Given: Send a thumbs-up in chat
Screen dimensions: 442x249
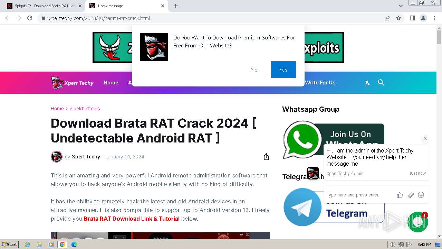Looking at the screenshot, I should [400, 195].
